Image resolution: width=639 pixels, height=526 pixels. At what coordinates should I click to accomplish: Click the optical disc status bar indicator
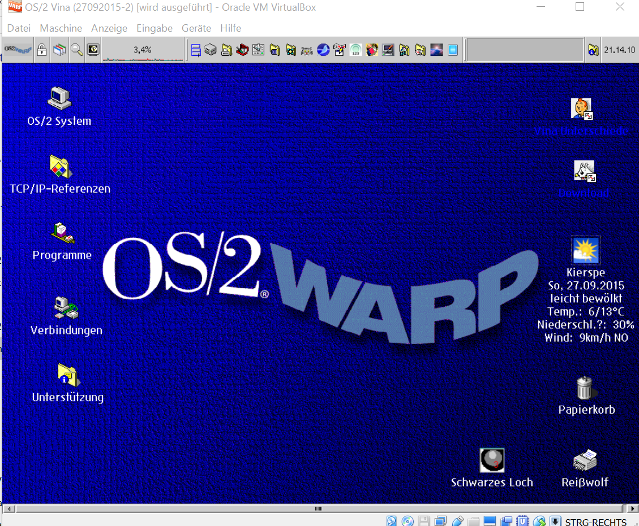pos(408,521)
